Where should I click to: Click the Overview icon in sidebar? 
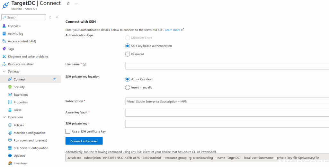click(4, 26)
